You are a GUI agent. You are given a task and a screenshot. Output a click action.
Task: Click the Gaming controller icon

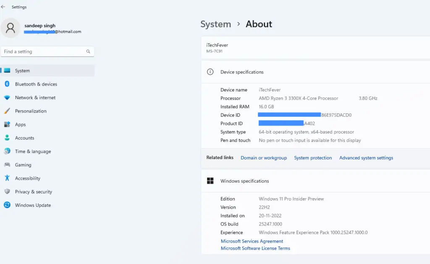tap(7, 165)
